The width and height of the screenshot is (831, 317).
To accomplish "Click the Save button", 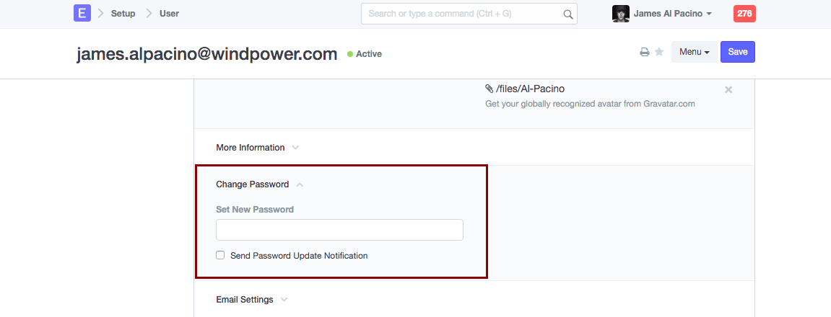I will (737, 52).
